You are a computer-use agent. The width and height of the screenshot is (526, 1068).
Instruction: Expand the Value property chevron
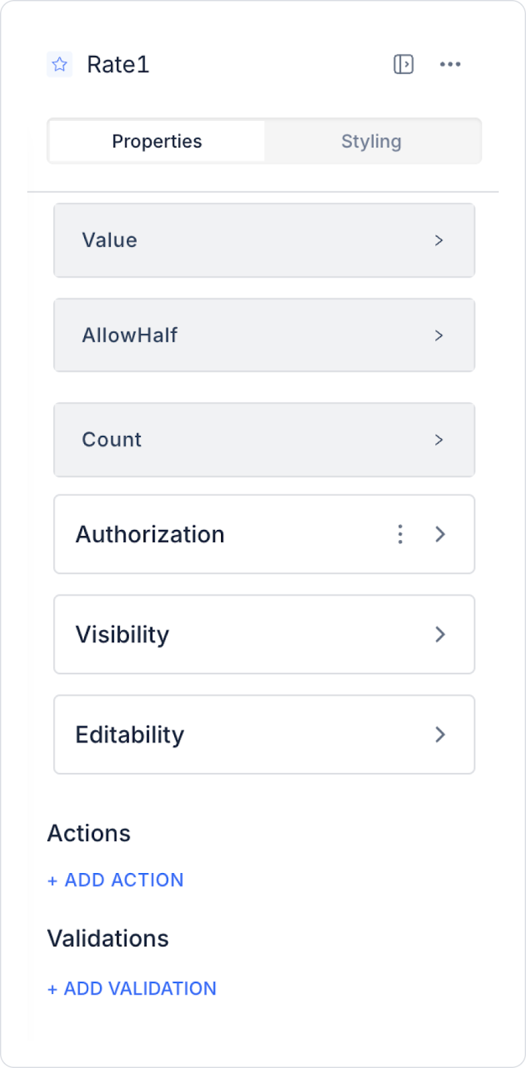point(439,240)
